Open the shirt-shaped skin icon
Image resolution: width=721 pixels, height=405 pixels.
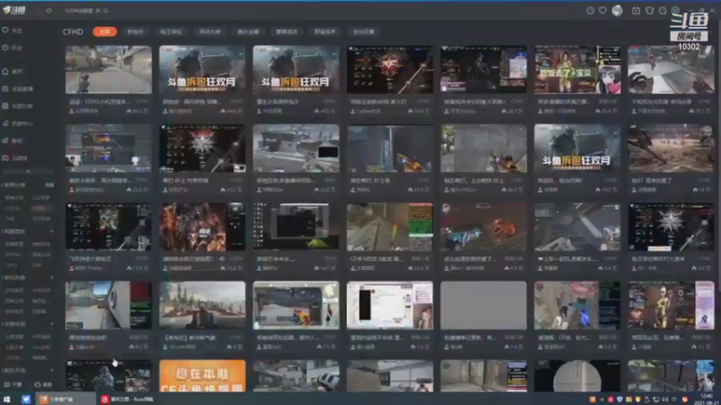click(x=649, y=10)
